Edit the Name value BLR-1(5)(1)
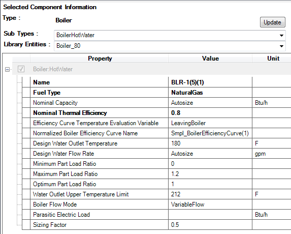Viewport: 291px width, 234px height. [x=210, y=82]
